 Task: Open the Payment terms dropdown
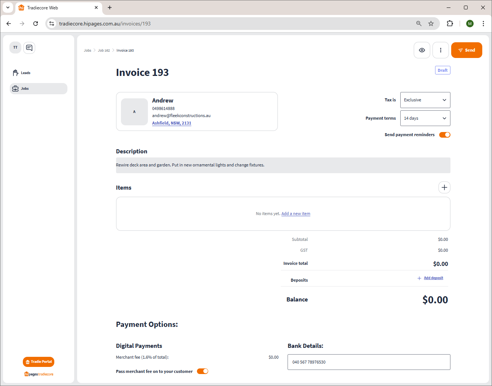point(425,118)
